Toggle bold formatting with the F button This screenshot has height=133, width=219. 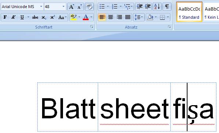coord(5,17)
